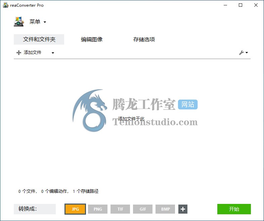Click the 1 个存储路径 status text

click(86, 191)
